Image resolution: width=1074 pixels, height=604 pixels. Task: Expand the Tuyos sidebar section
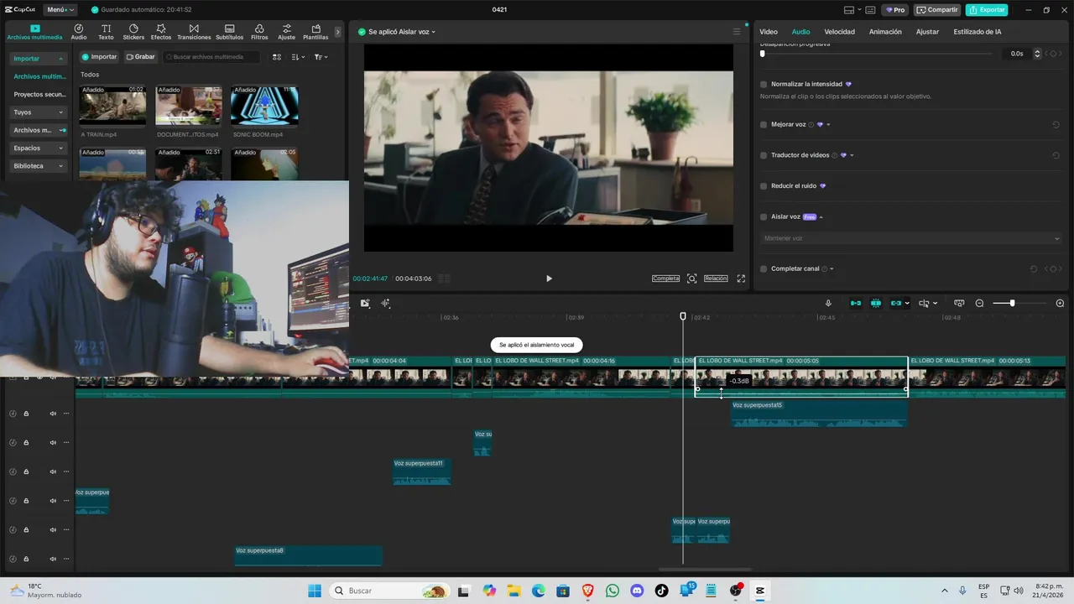click(x=39, y=112)
